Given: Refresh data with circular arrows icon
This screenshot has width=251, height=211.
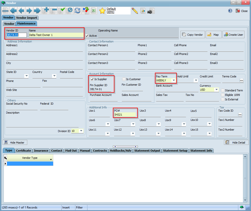Looking at the screenshot, I should pyautogui.click(x=78, y=11).
